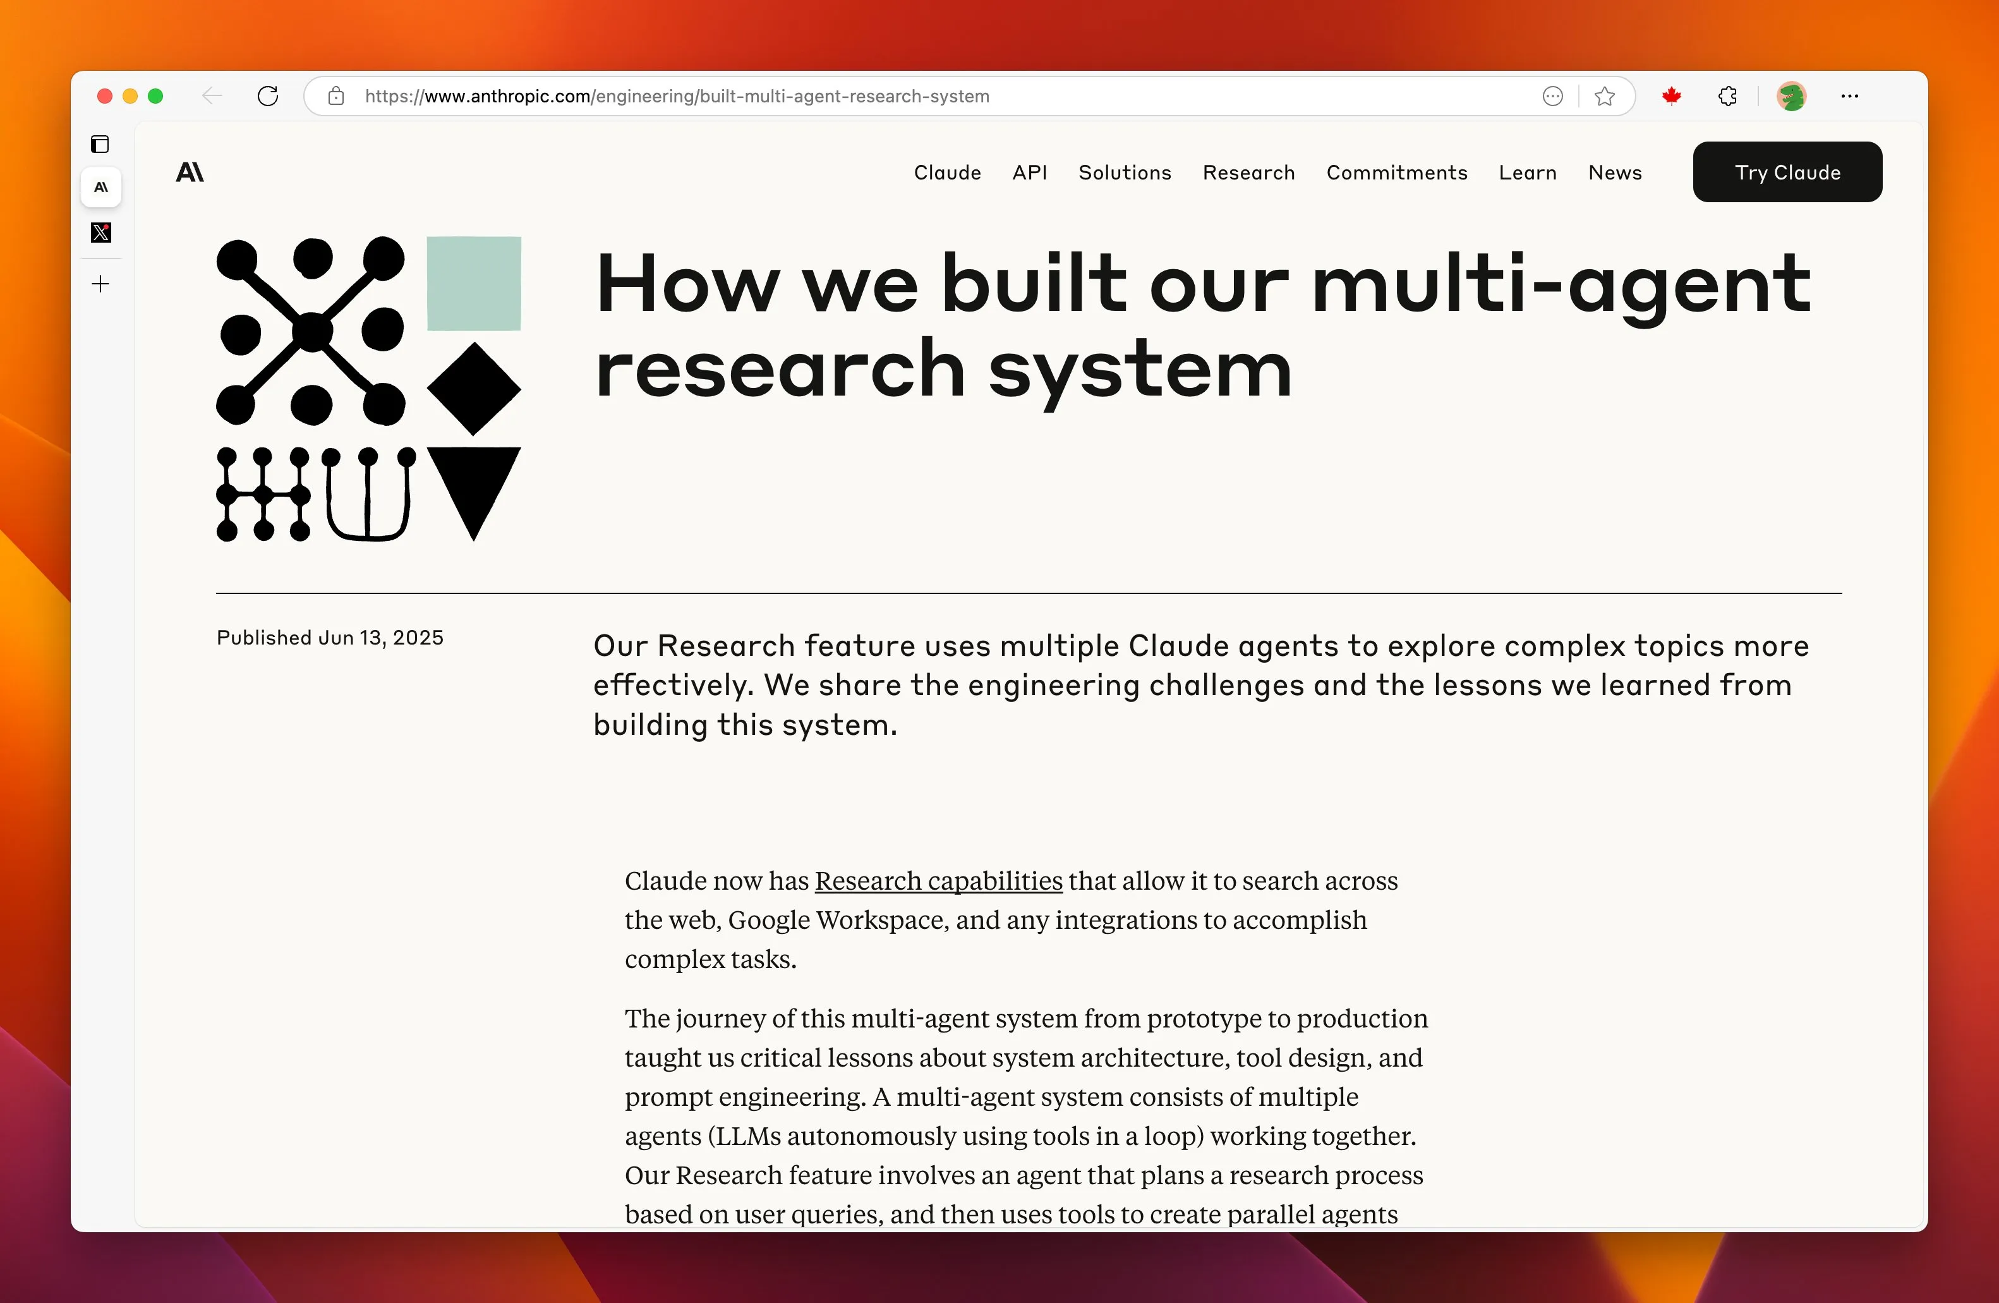Open the Claude navigation menu
This screenshot has height=1303, width=1999.
point(946,173)
